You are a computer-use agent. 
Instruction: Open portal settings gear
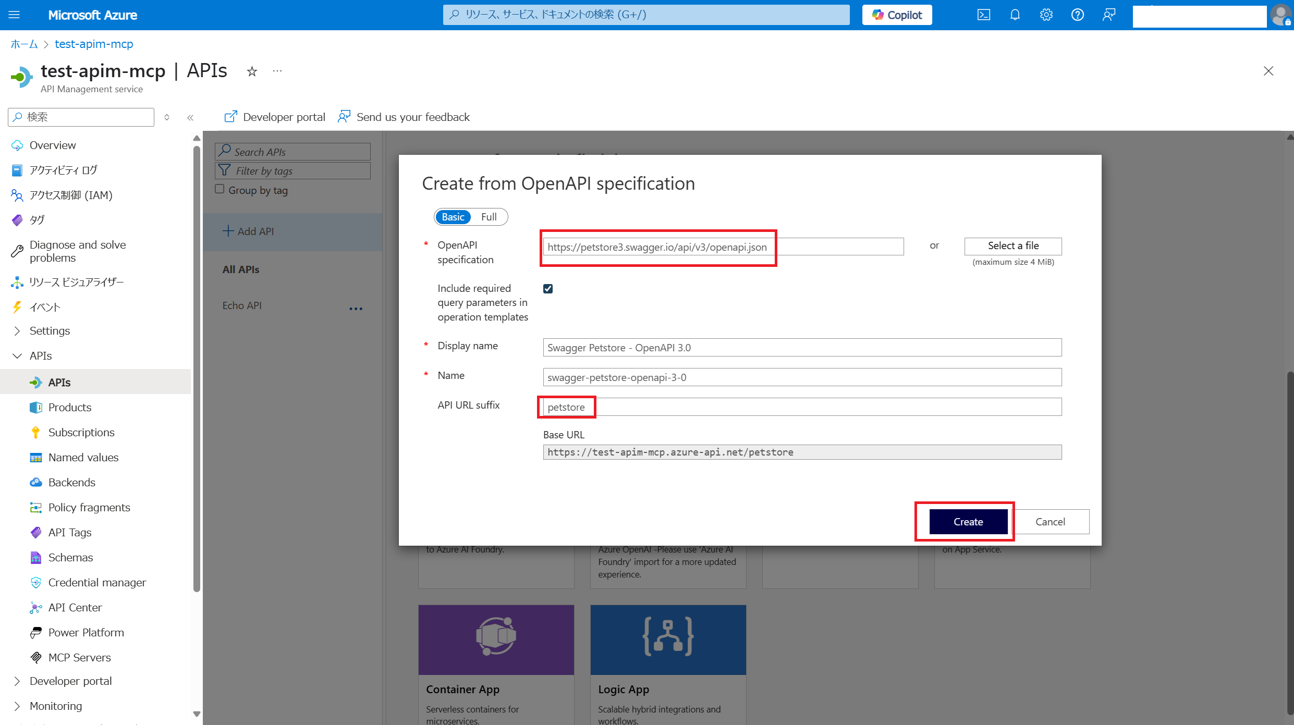[x=1046, y=15]
